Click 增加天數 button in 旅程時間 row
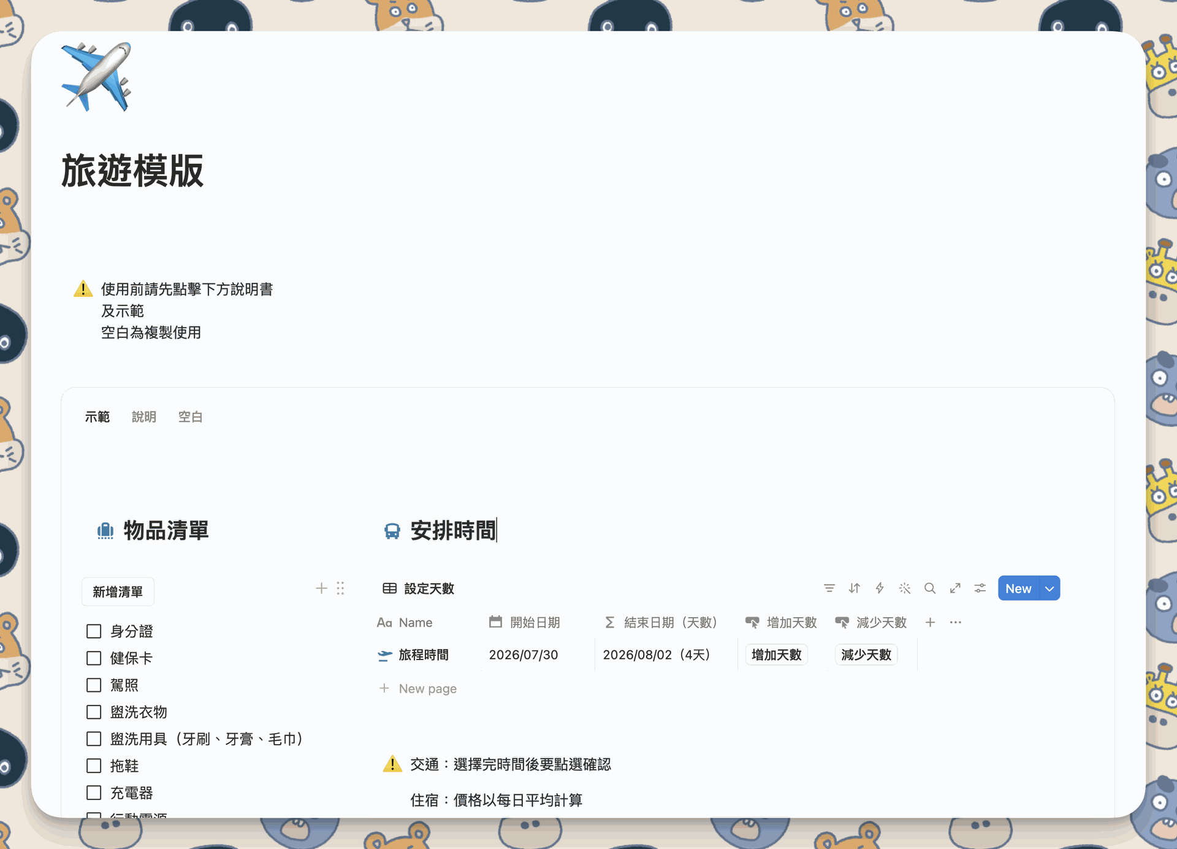The height and width of the screenshot is (849, 1177). [777, 655]
